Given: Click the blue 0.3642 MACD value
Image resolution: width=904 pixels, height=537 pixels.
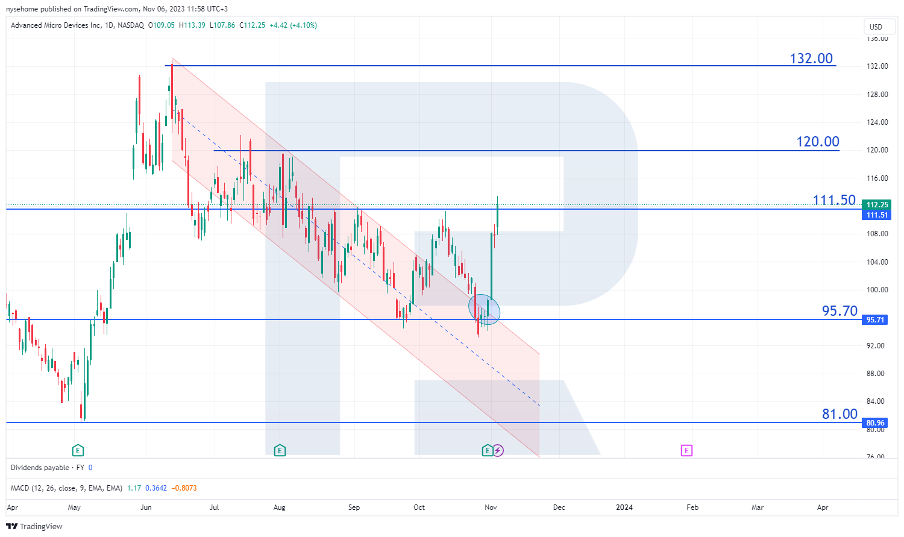Looking at the screenshot, I should (155, 488).
